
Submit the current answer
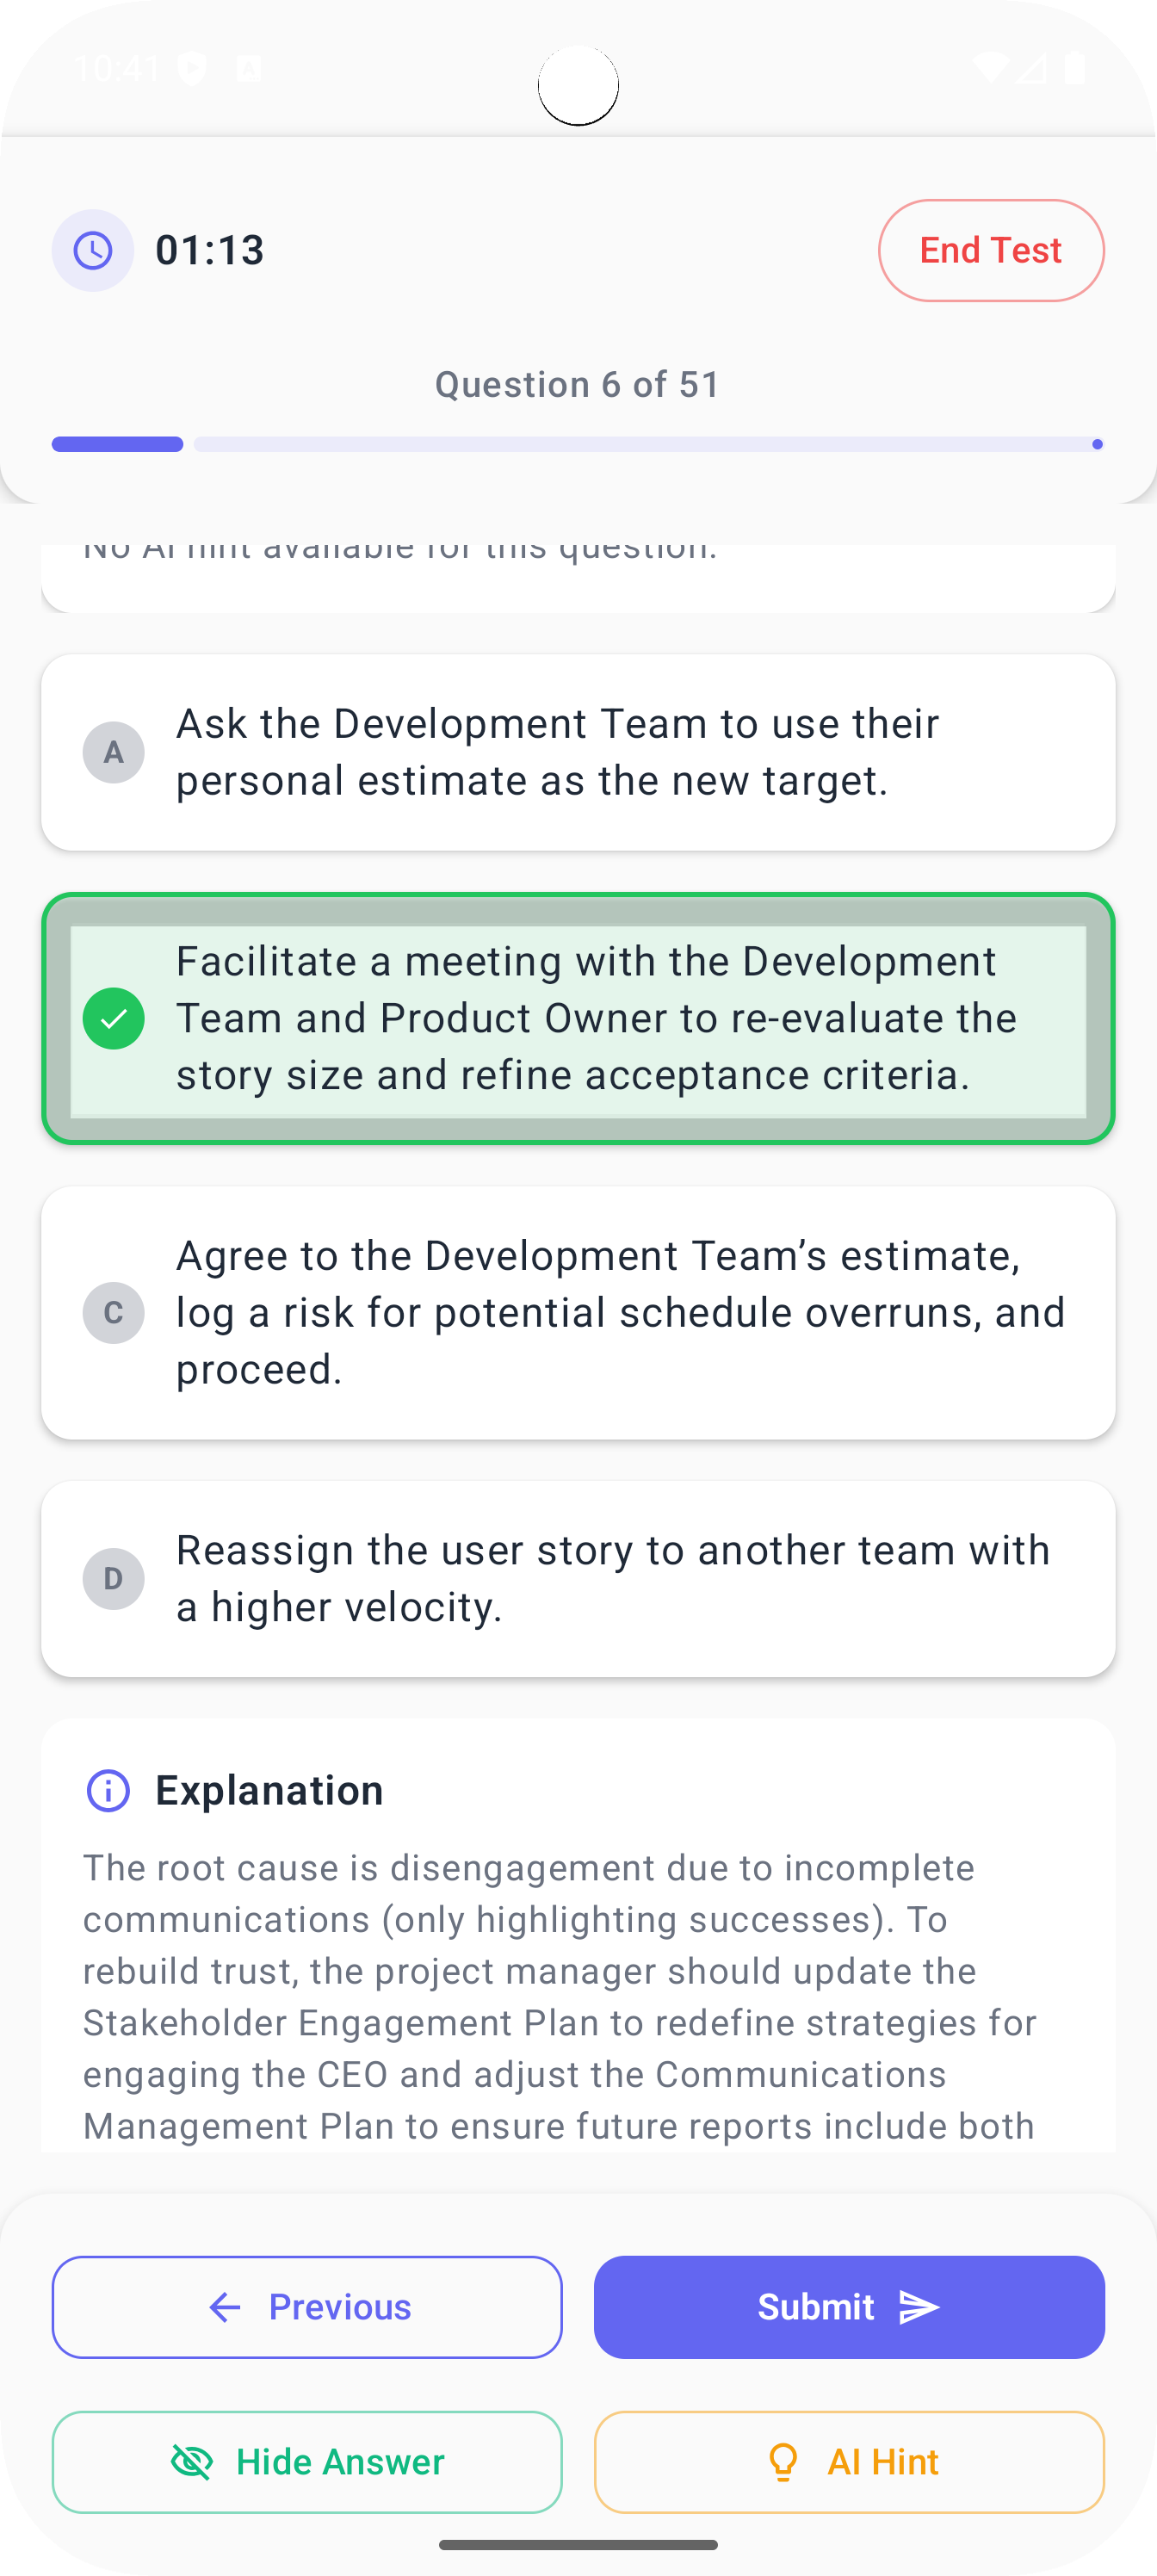click(848, 2308)
